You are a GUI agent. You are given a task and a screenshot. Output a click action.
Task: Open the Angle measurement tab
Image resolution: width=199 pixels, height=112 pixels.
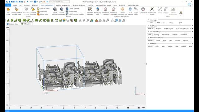pyautogui.click(x=164, y=40)
